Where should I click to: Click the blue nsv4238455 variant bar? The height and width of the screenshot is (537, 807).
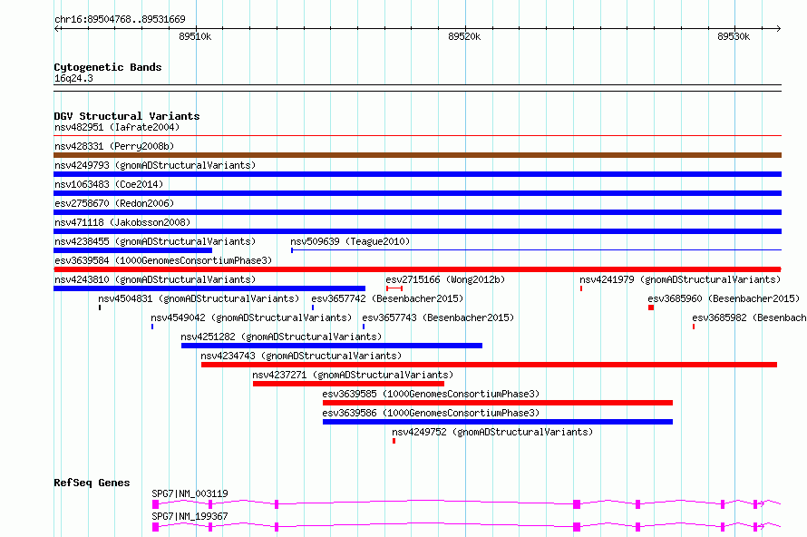click(132, 250)
